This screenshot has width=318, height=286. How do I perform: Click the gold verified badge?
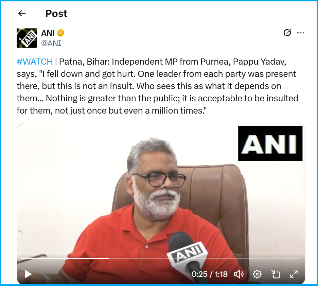tap(60, 33)
